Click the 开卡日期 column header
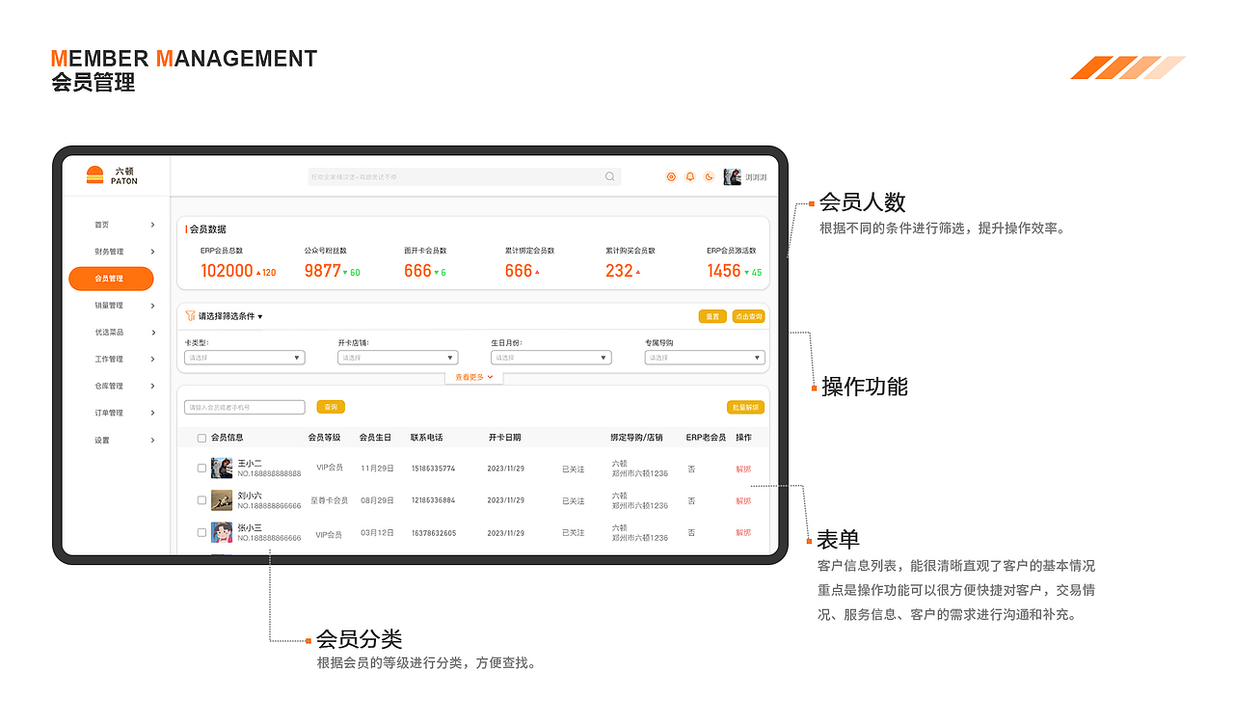Viewport: 1234px width, 724px height. pos(505,438)
